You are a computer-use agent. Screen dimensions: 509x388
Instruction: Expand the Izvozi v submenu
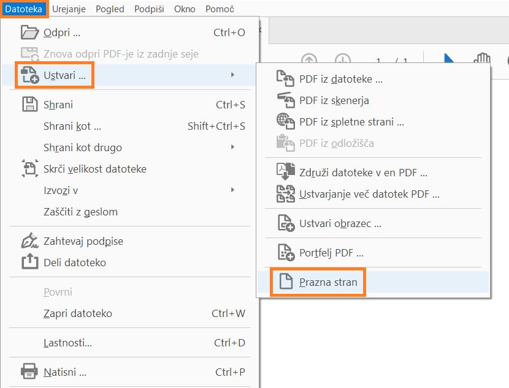point(234,190)
